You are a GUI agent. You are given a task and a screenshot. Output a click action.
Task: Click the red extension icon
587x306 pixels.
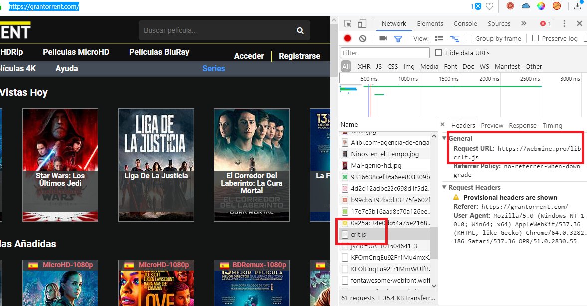[x=510, y=6]
